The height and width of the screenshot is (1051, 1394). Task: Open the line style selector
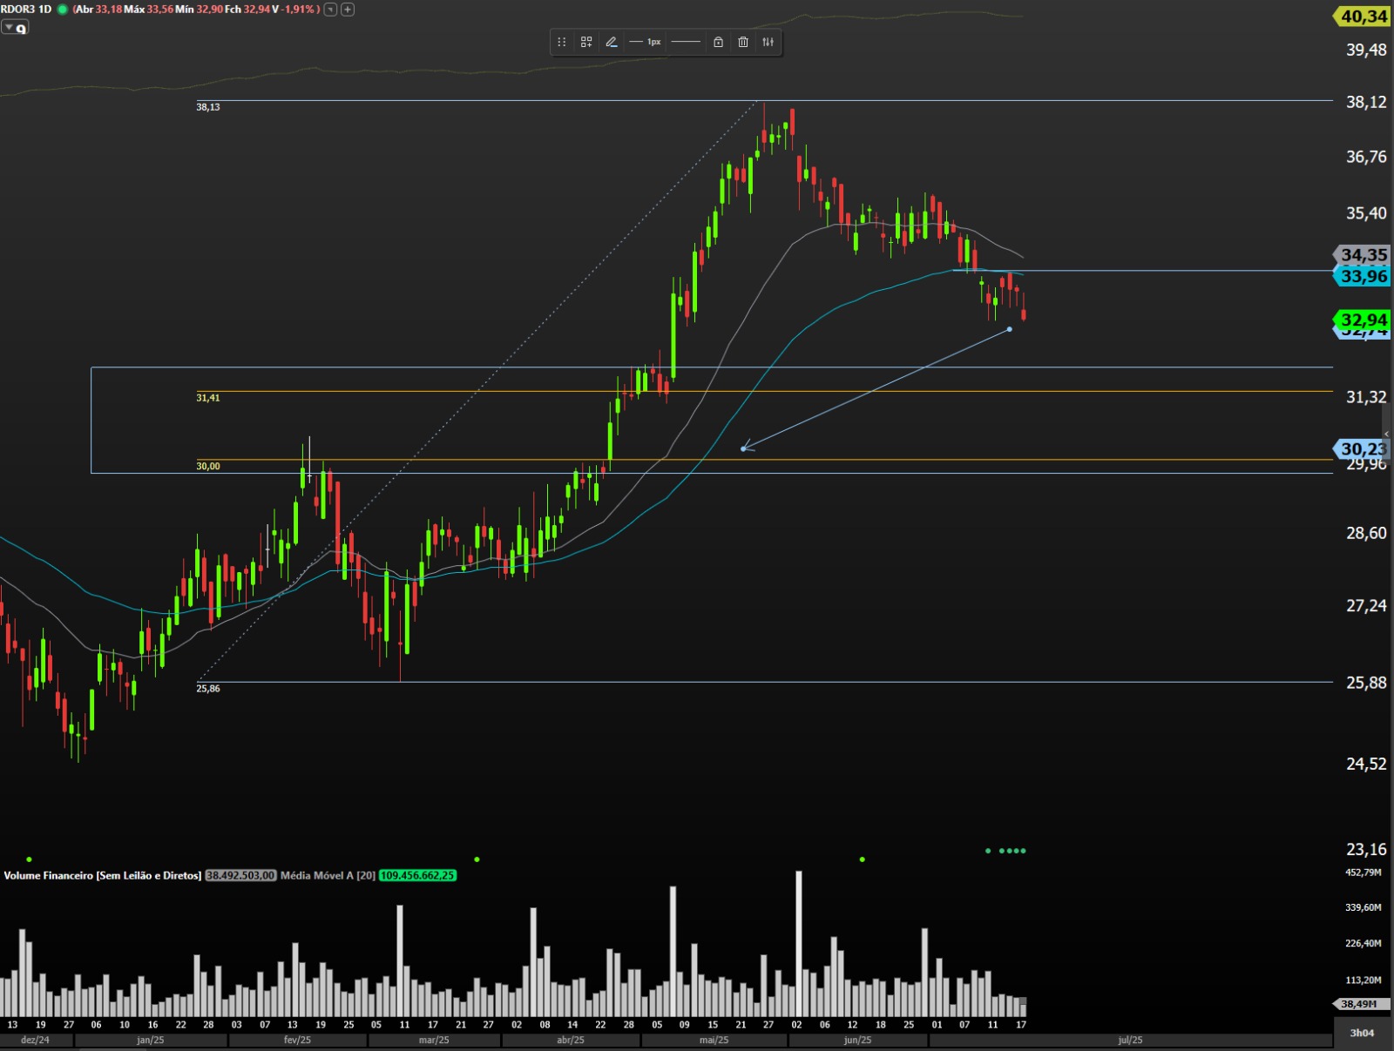click(686, 42)
